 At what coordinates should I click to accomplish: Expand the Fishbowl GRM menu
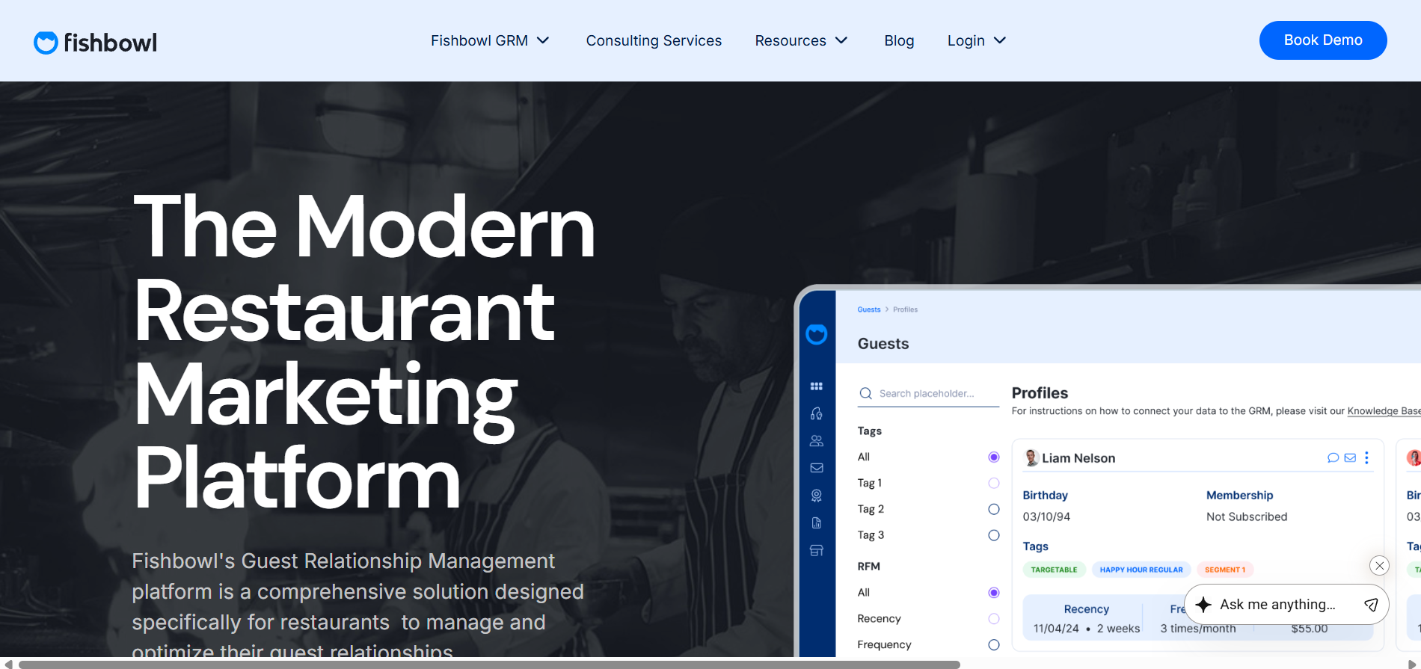tap(490, 40)
